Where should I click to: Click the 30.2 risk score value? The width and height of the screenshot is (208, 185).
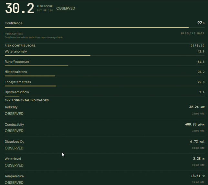[x=20, y=8]
